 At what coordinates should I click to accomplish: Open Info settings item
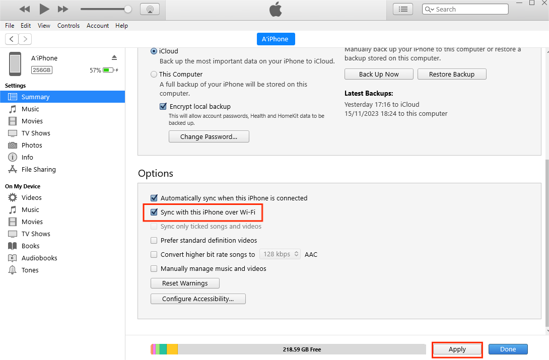27,157
